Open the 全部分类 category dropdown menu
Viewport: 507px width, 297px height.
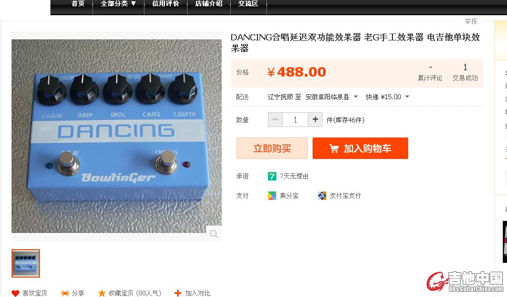click(118, 4)
